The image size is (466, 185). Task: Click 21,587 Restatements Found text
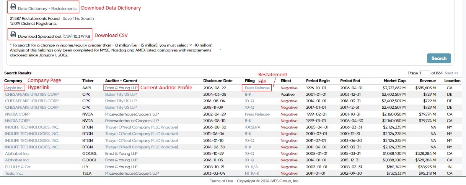point(35,18)
